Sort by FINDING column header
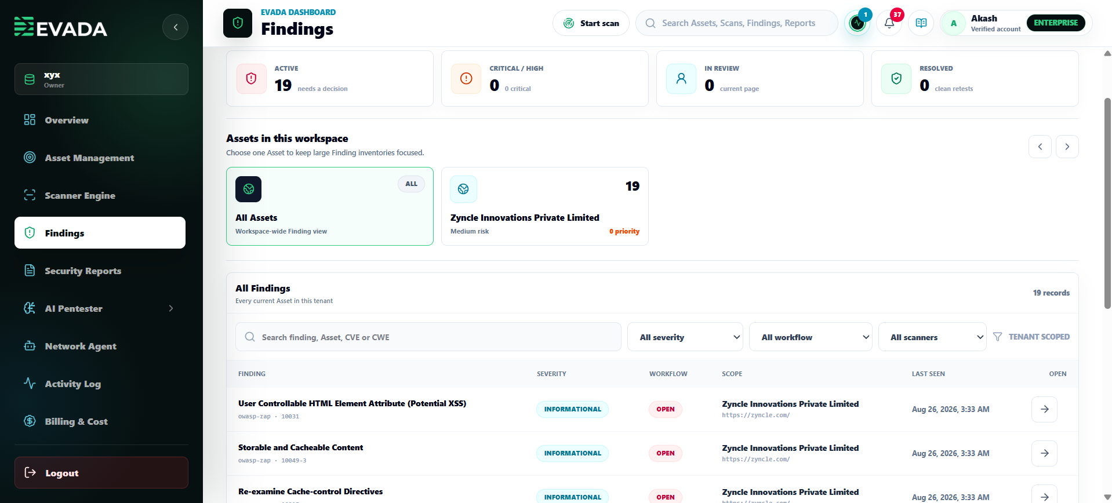The image size is (1112, 503). point(252,374)
